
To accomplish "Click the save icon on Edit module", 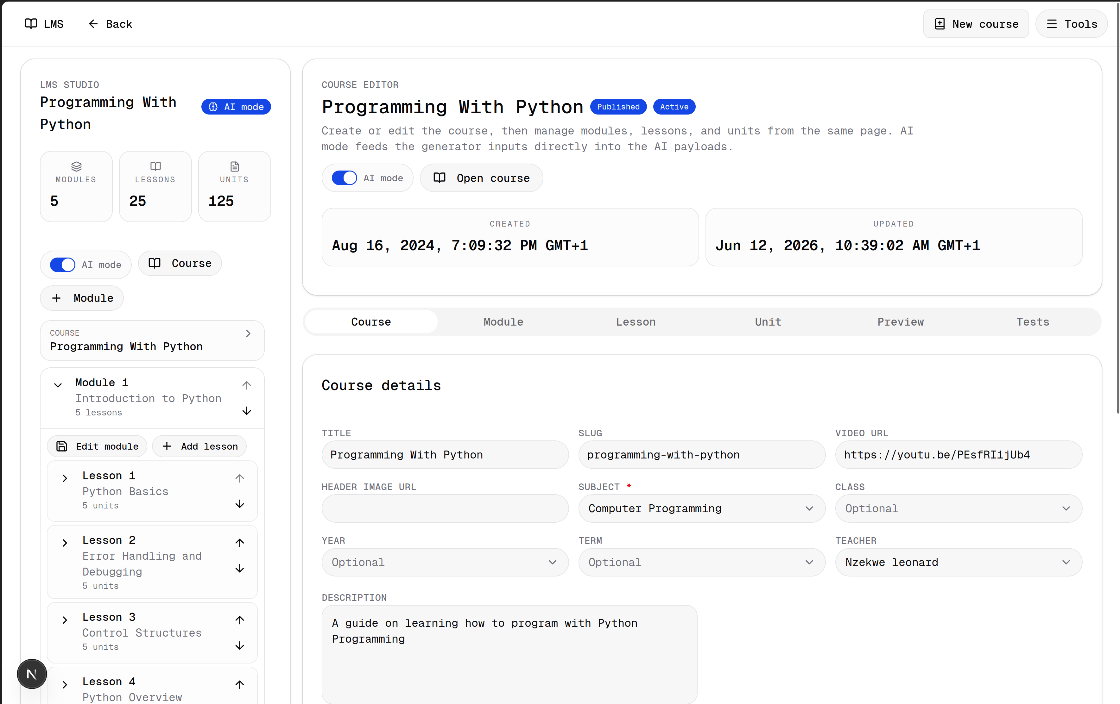I will point(61,446).
